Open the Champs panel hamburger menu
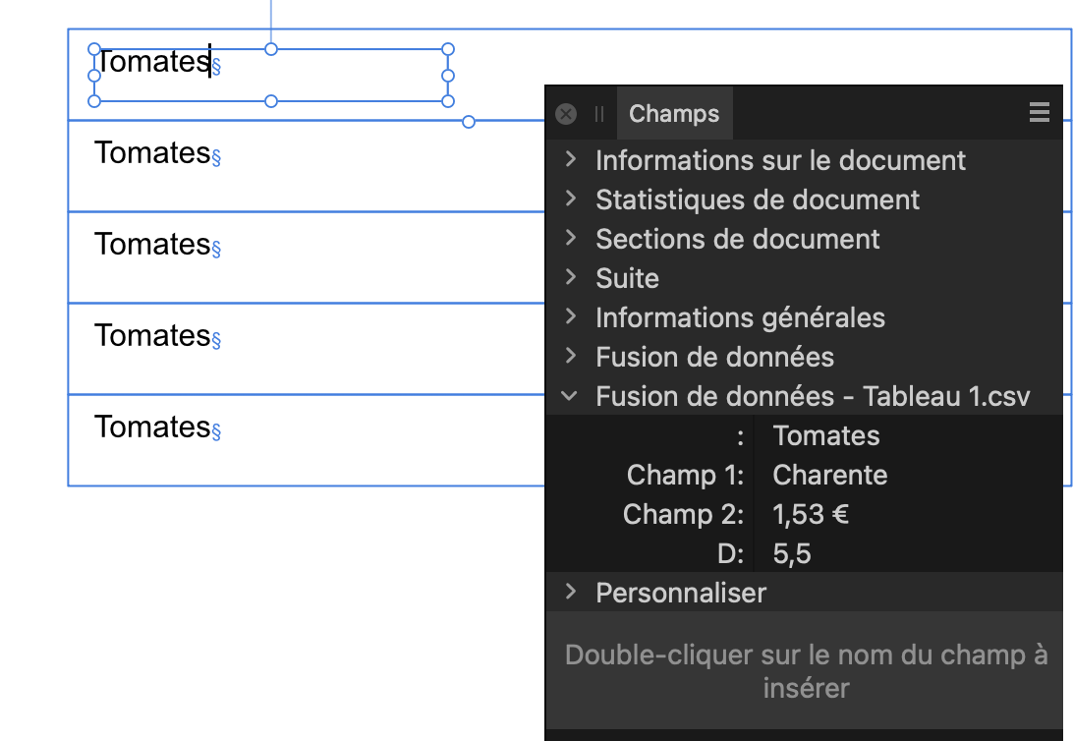Screen dimensions: 1073x741 [1039, 113]
